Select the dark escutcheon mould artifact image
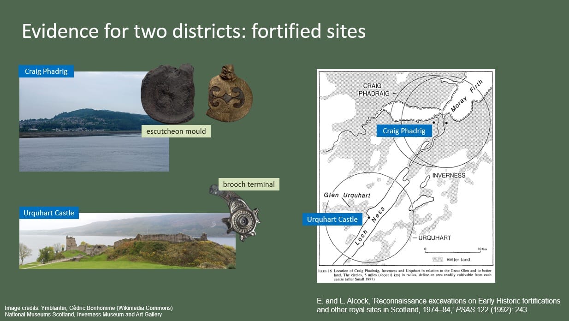Image resolution: width=569 pixels, height=321 pixels. coord(167,94)
